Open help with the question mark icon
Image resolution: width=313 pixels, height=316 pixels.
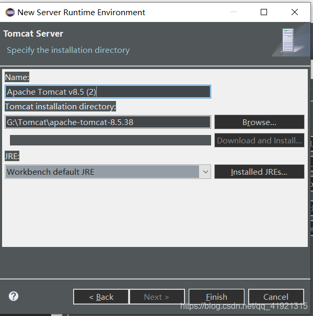click(14, 296)
